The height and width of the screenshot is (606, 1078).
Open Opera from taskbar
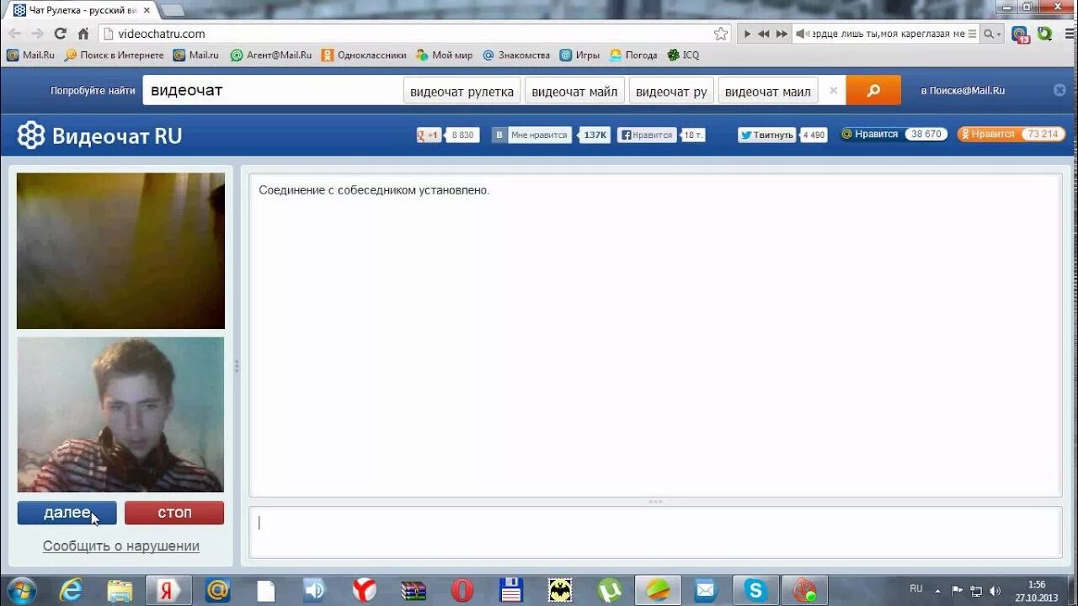462,590
